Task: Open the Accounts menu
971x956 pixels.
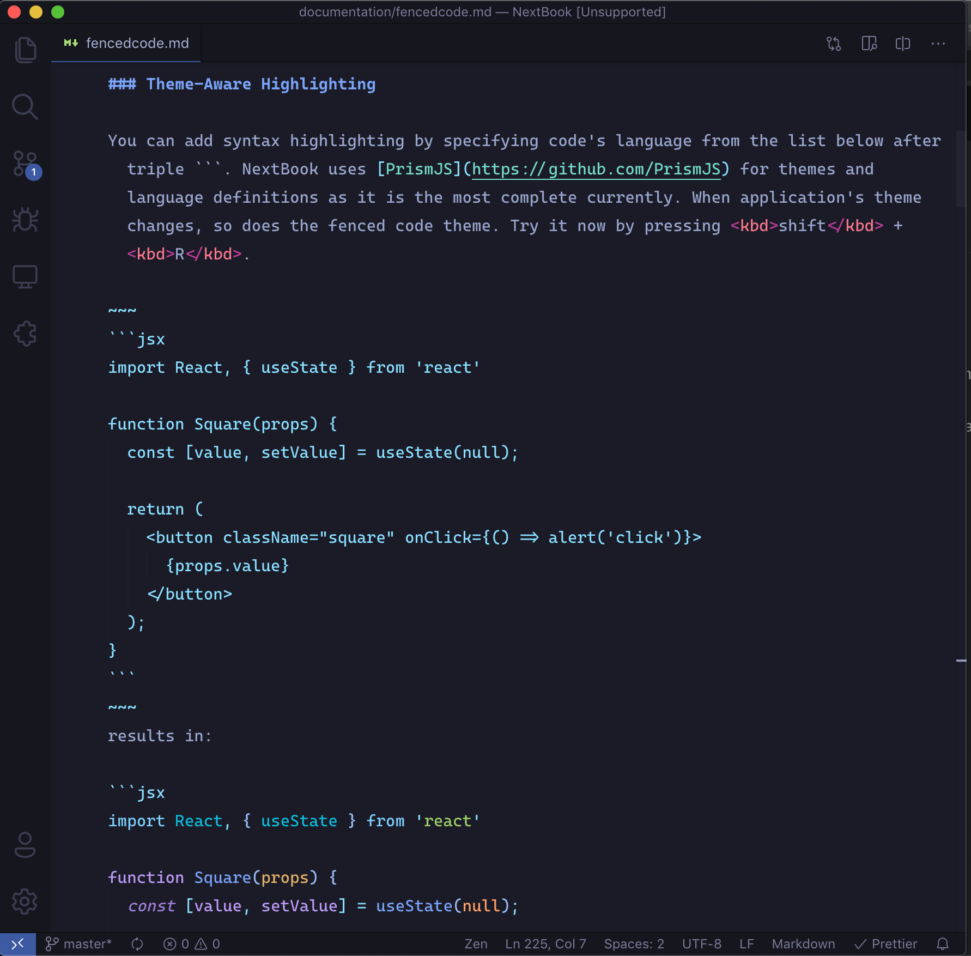Action: tap(25, 845)
